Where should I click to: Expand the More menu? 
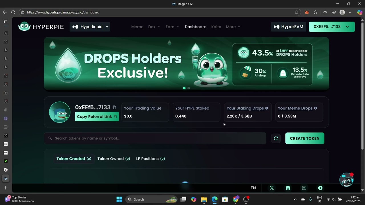pos(233,27)
